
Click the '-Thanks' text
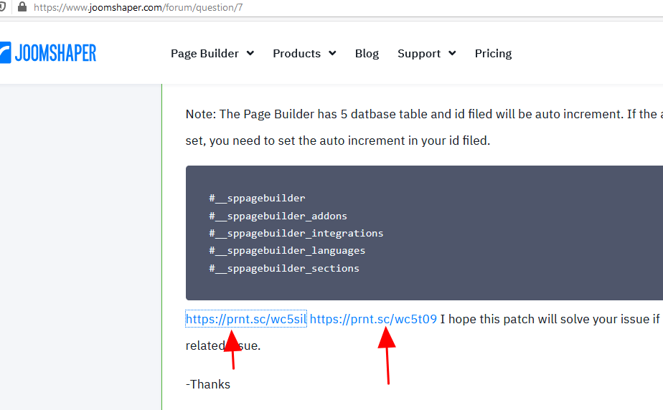click(208, 384)
